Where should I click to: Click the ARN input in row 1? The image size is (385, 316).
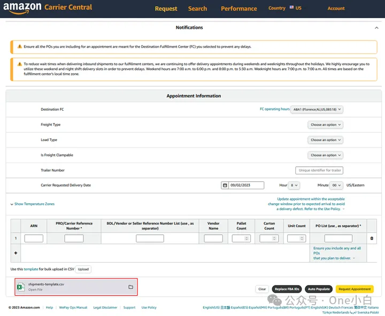34,238
